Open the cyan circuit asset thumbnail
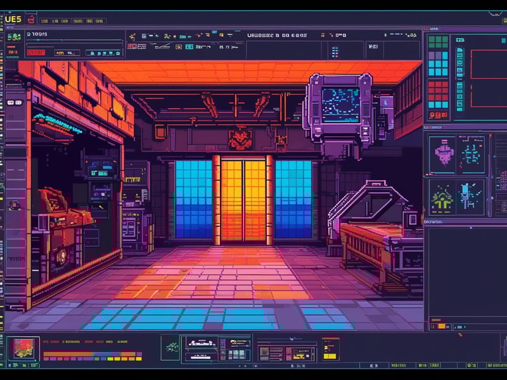 pyautogui.click(x=471, y=155)
